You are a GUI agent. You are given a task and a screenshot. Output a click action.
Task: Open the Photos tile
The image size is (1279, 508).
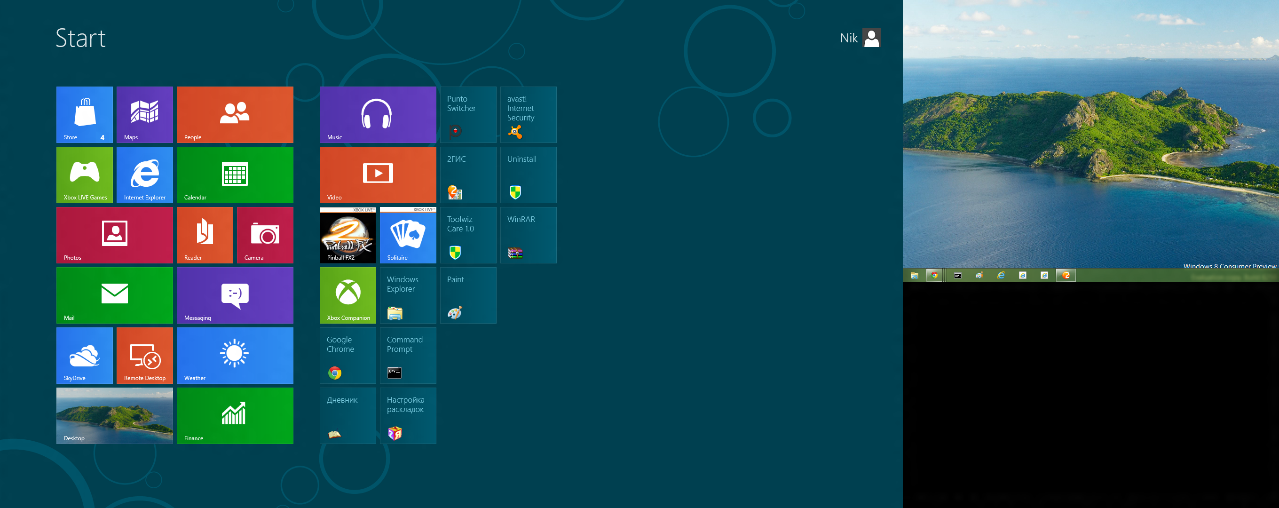115,235
